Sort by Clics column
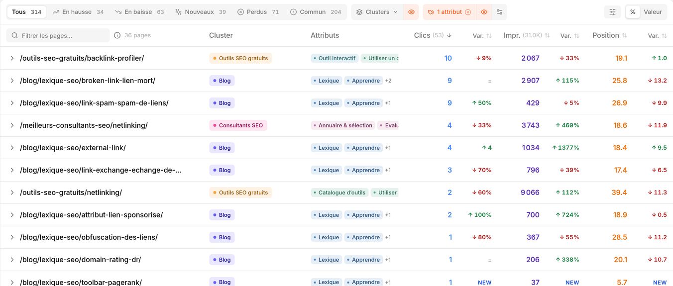Screen dimensions: 673x286 pyautogui.click(x=433, y=35)
